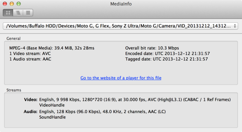The image size is (242, 132).
Task: Click the MPEG-4 (Base Media) summary line
Action: [52, 48]
